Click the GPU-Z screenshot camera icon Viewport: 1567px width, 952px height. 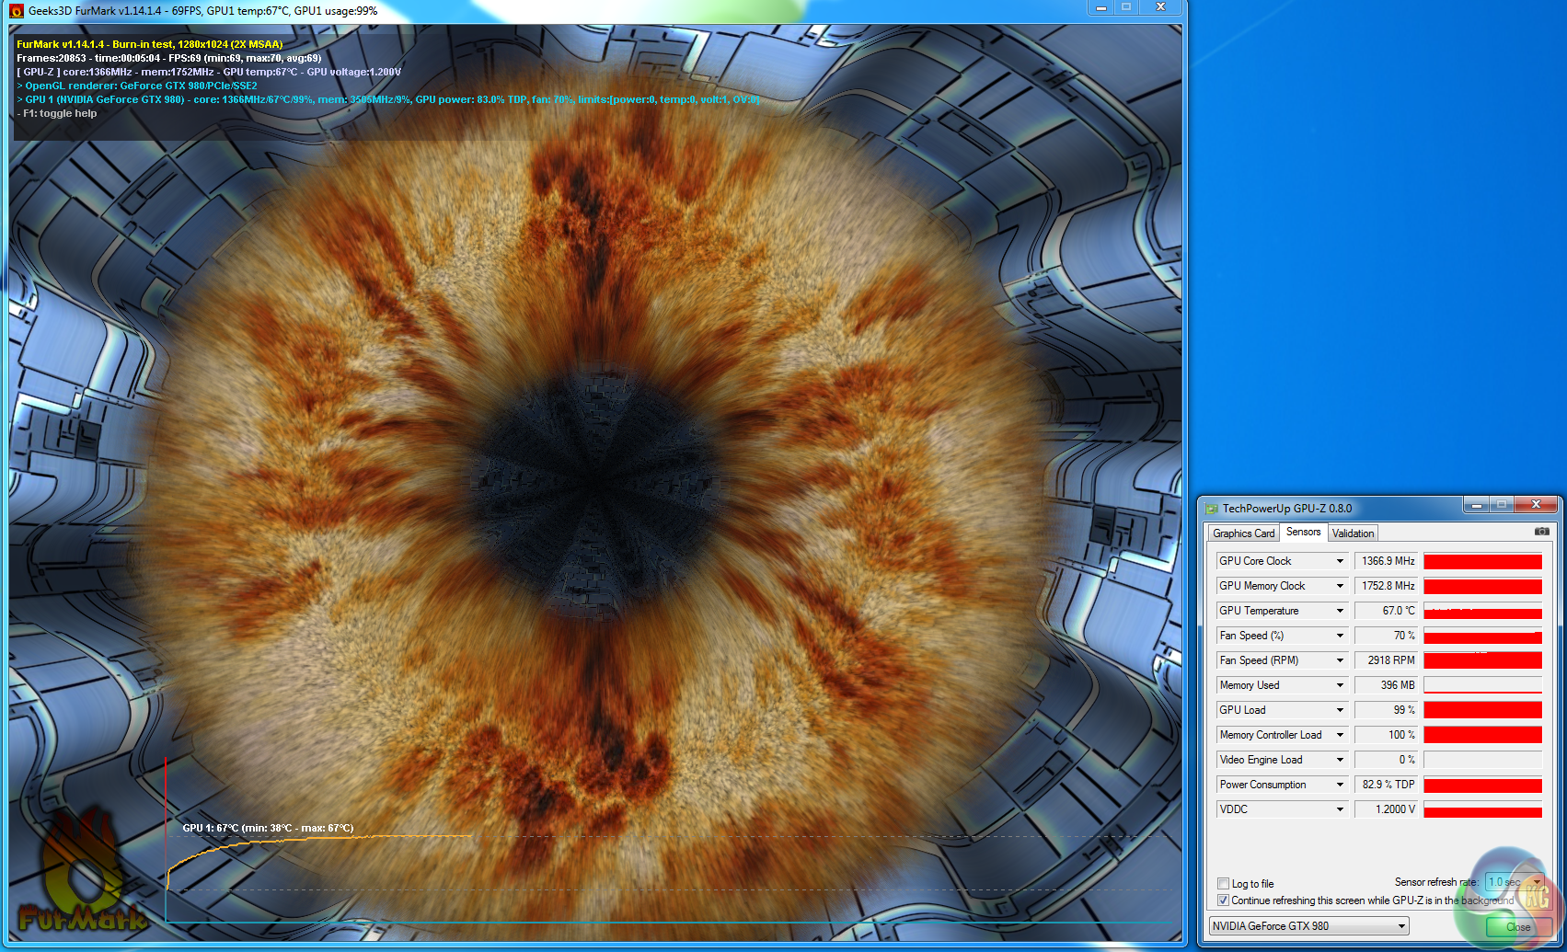tap(1541, 532)
